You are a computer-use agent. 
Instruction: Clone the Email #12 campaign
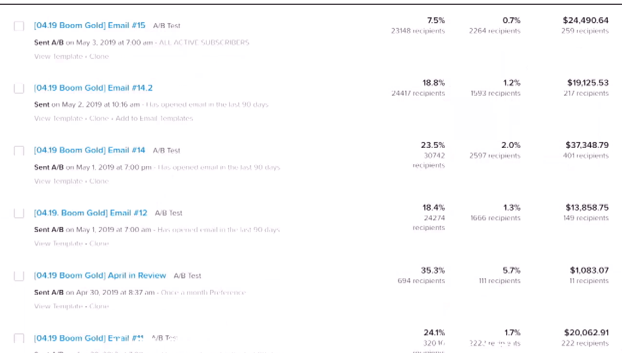pos(99,244)
